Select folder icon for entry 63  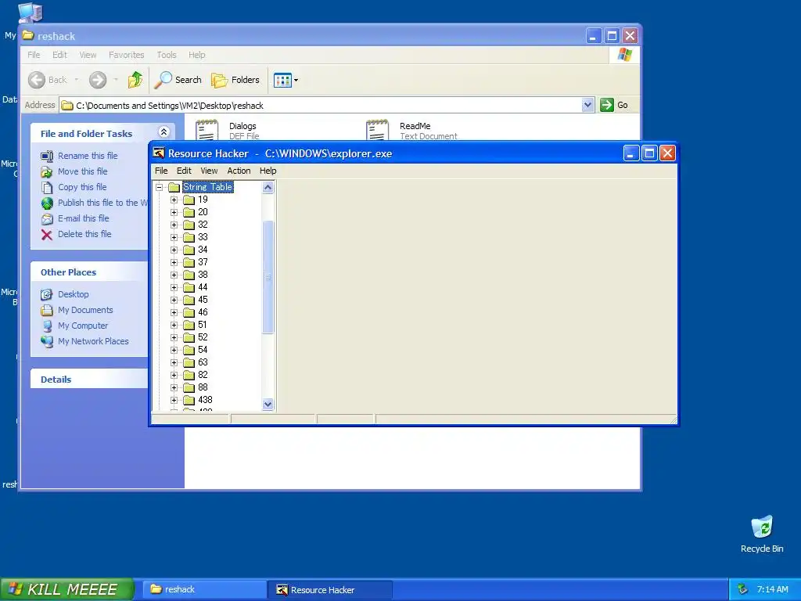click(189, 362)
